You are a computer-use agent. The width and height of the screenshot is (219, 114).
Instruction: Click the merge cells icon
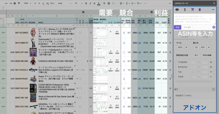coord(113,3)
